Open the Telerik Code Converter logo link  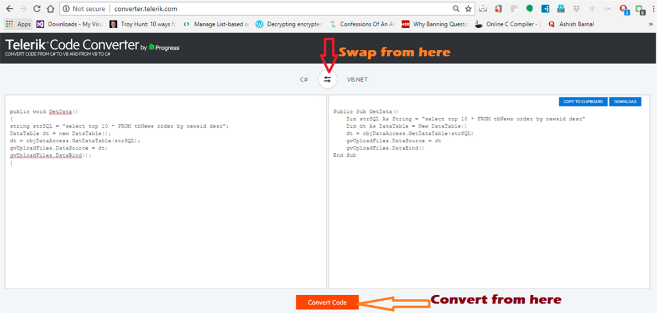click(x=72, y=45)
